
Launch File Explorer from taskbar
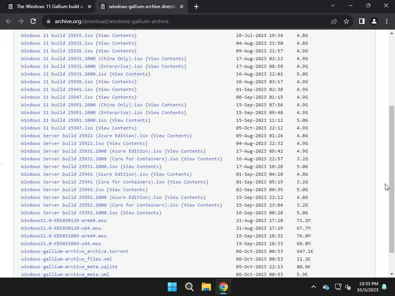click(206, 287)
